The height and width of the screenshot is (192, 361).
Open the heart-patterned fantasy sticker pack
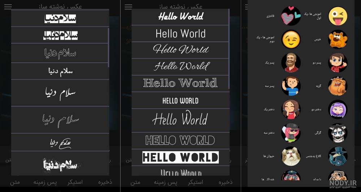coord(291,16)
